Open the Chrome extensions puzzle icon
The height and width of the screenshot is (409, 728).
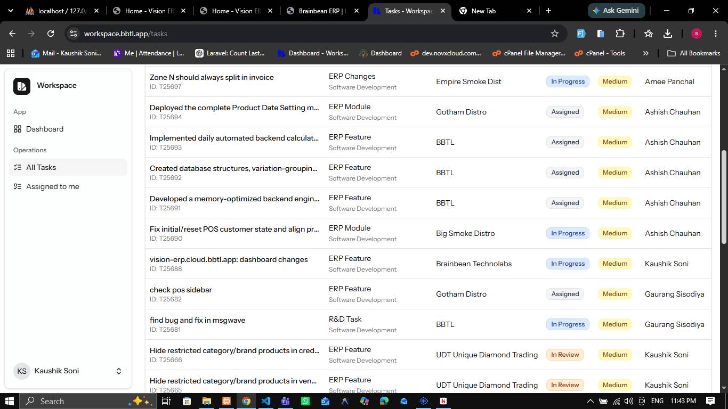[x=620, y=34]
